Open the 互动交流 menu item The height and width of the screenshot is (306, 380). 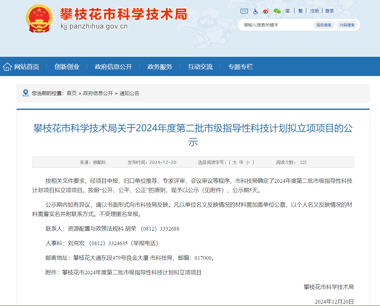click(x=200, y=66)
